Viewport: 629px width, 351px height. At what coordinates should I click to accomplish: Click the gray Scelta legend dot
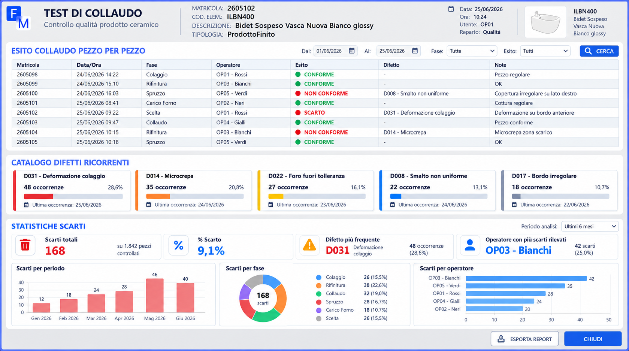pyautogui.click(x=319, y=318)
